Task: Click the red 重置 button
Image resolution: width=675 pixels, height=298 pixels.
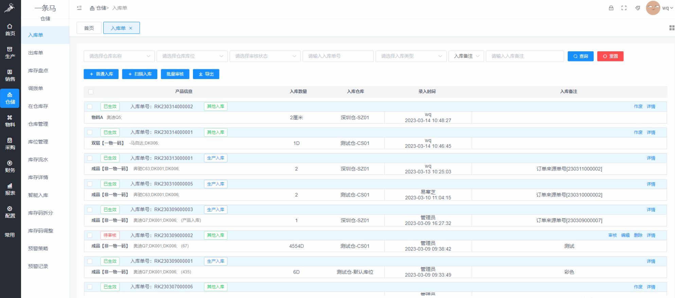Action: [x=610, y=56]
